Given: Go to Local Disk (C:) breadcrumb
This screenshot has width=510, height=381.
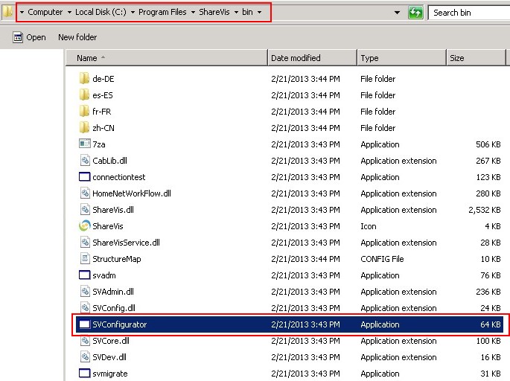Looking at the screenshot, I should tap(101, 12).
